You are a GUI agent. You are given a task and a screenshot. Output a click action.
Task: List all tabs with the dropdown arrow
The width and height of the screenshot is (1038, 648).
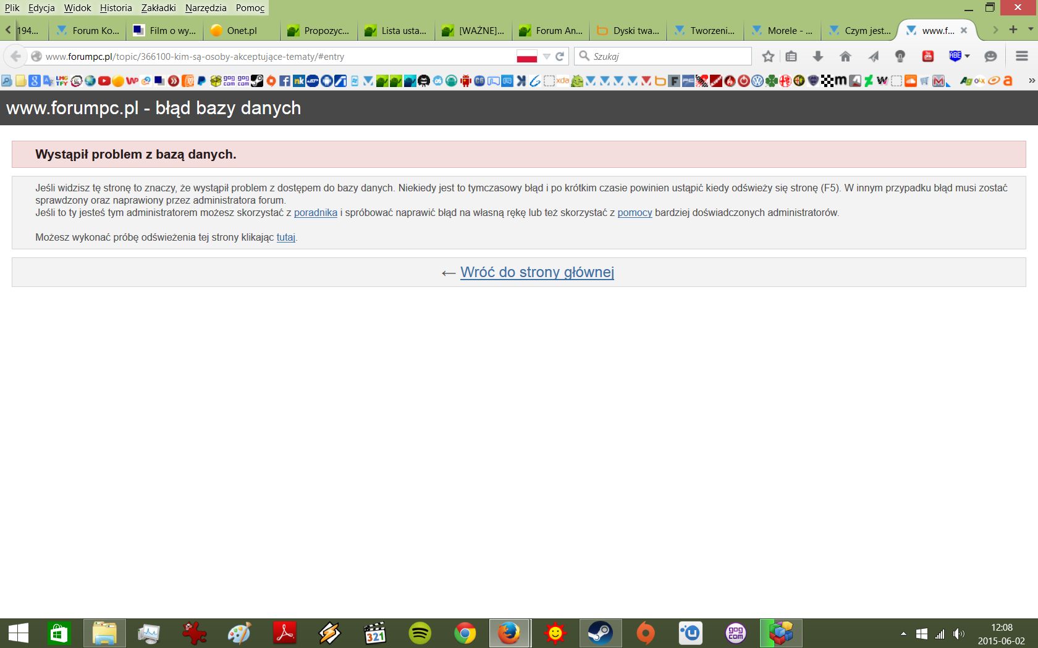pyautogui.click(x=1031, y=30)
